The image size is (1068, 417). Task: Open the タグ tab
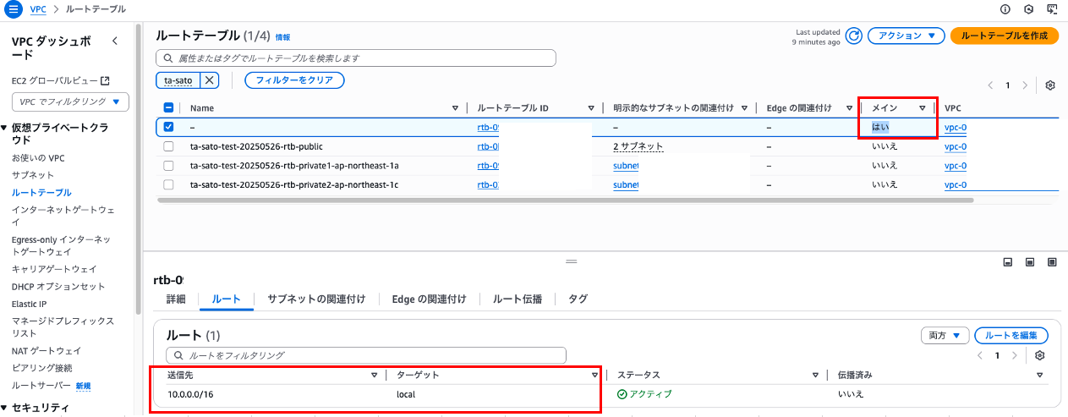pyautogui.click(x=578, y=299)
